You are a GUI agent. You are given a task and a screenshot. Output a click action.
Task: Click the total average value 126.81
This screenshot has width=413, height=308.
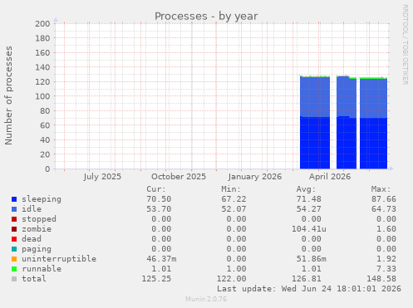pos(306,279)
